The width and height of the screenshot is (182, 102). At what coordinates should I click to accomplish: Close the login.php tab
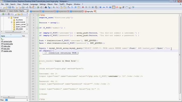tap(95, 11)
